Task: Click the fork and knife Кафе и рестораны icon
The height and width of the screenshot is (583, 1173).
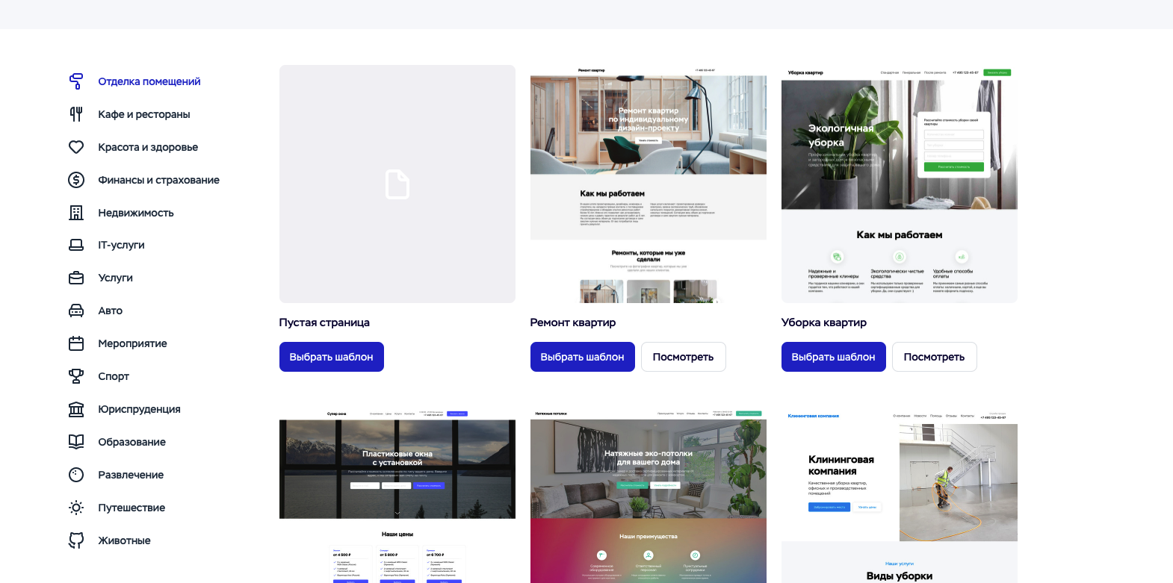Action: pyautogui.click(x=76, y=114)
